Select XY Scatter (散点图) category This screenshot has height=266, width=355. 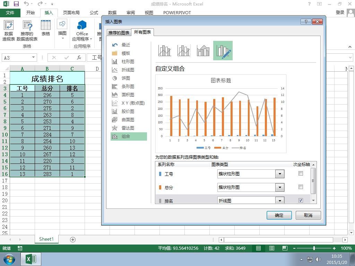[x=129, y=103]
